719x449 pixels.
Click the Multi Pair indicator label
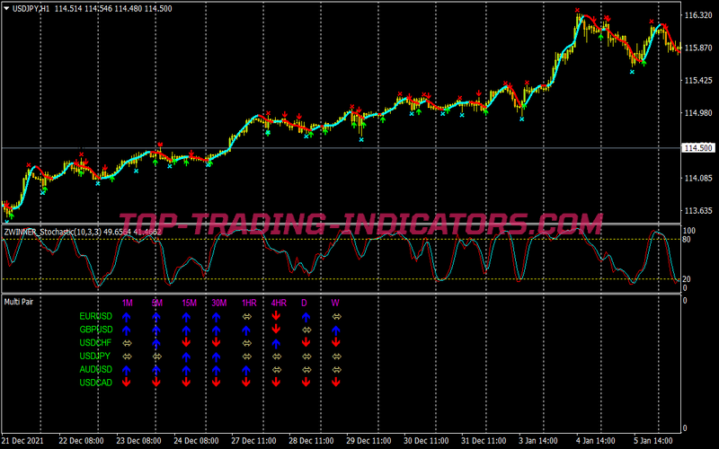(x=19, y=302)
